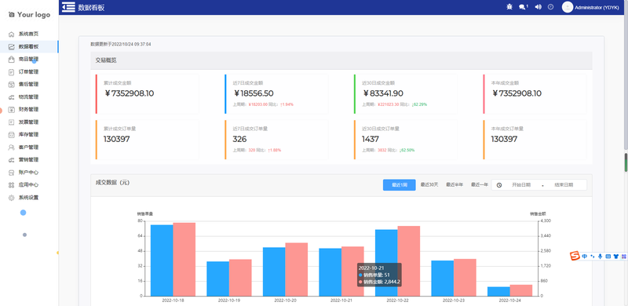Select the 最近30天 range option

point(429,184)
